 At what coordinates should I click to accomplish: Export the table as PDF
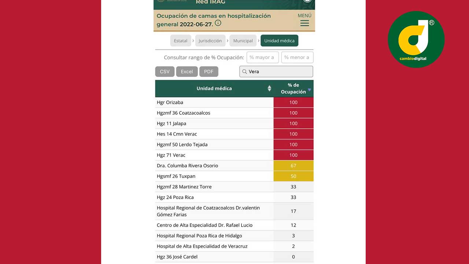[208, 71]
